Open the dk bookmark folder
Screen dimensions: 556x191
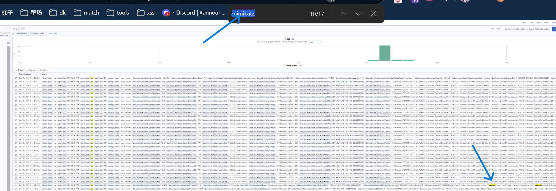58,13
